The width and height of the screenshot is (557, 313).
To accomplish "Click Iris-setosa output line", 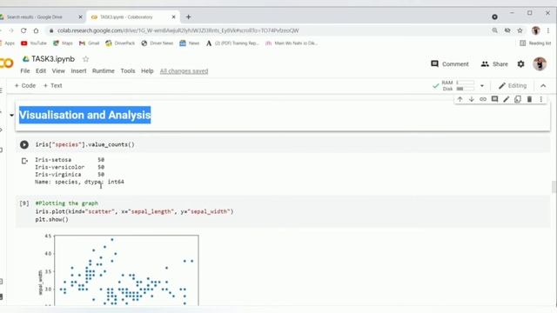I will 70,160.
